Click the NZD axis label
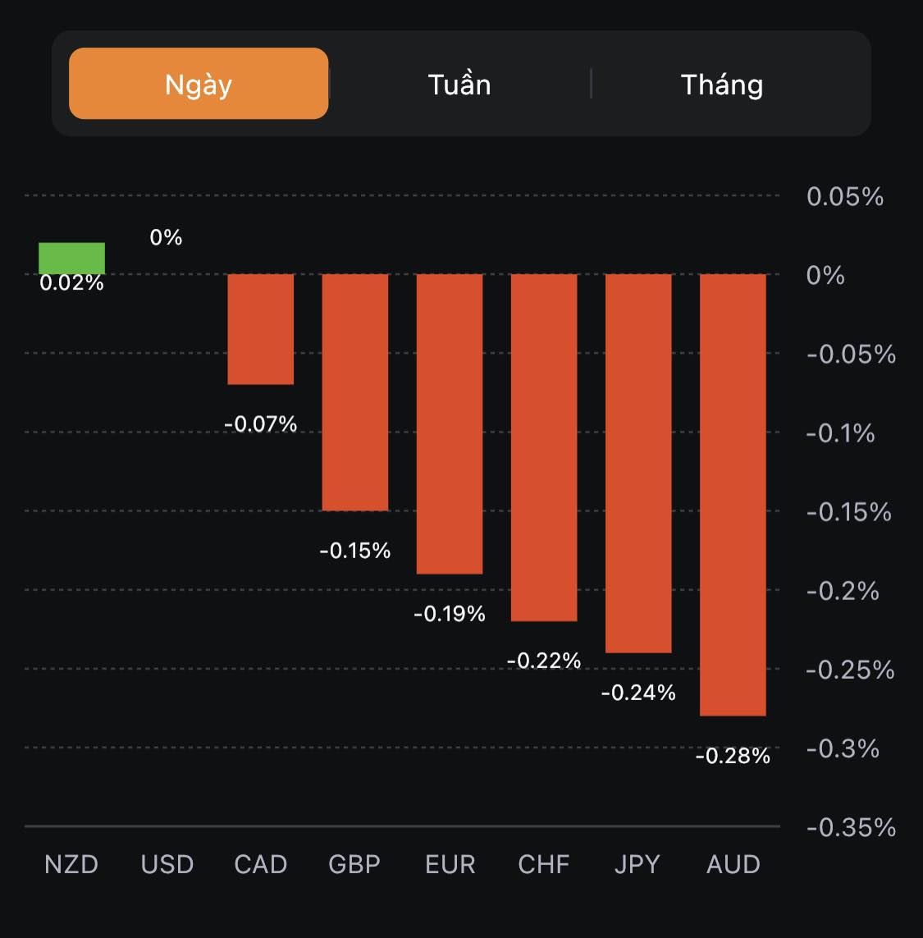Viewport: 923px width, 938px height. pos(71,864)
